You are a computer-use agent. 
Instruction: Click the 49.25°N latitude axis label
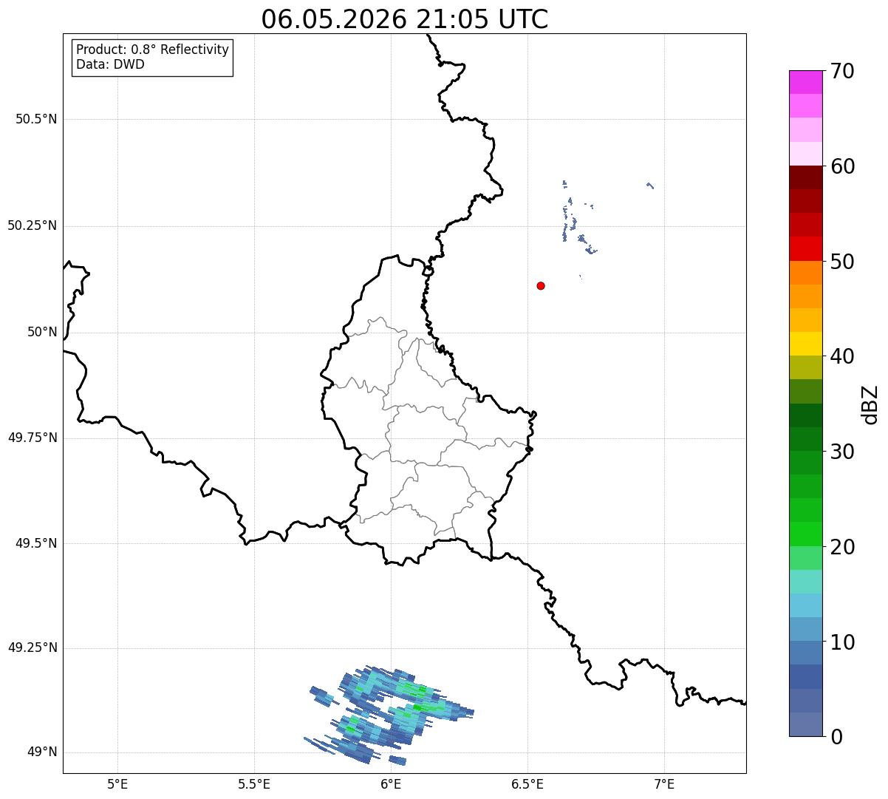(x=33, y=648)
